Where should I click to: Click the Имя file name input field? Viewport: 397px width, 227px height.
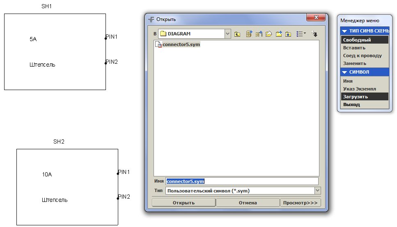[x=242, y=181]
